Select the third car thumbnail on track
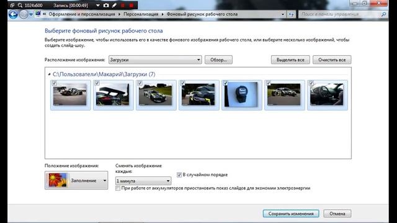This screenshot has height=223, width=397. pyautogui.click(x=156, y=95)
